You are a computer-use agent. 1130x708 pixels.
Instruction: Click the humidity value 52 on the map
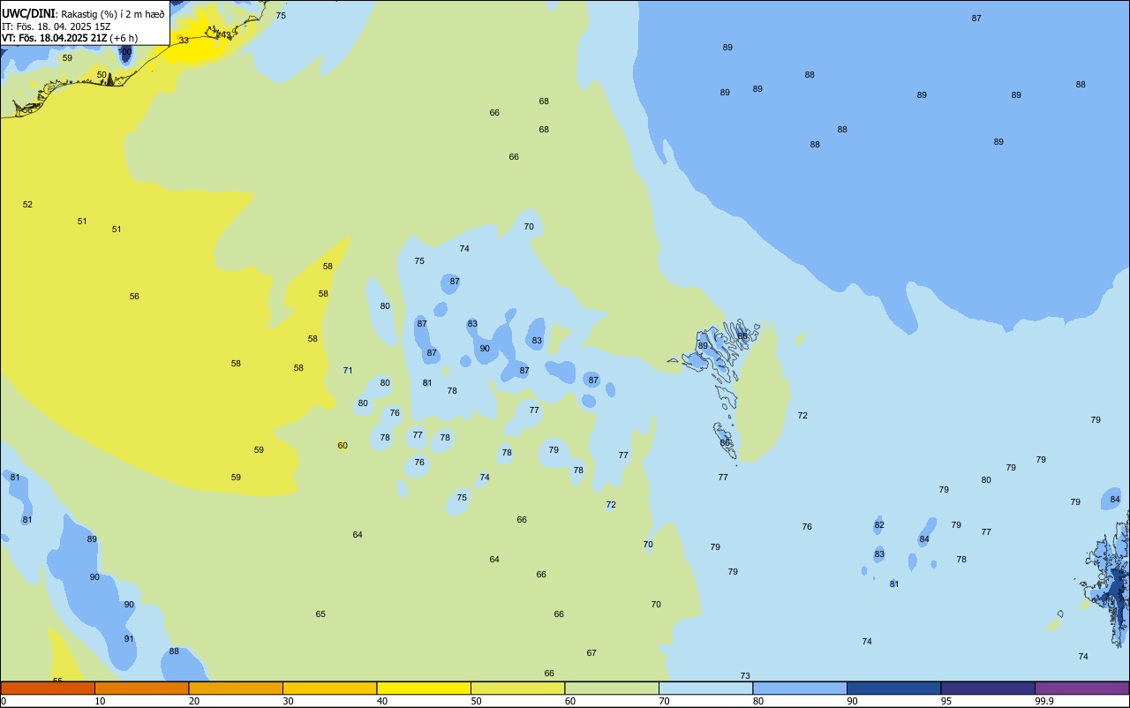tap(27, 204)
